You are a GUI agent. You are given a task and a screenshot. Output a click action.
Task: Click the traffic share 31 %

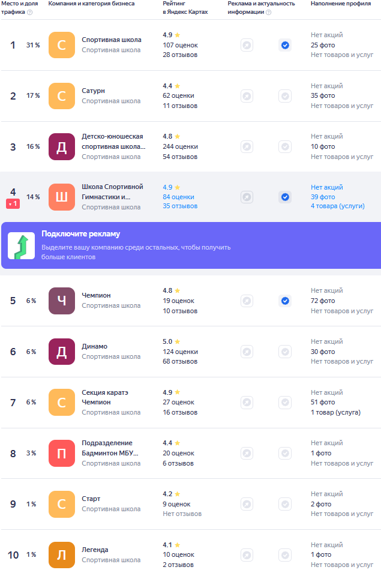(x=33, y=45)
